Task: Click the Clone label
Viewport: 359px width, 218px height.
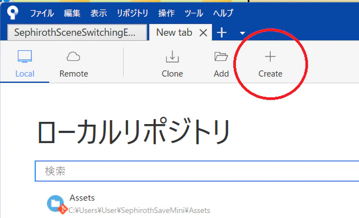Action: point(172,74)
